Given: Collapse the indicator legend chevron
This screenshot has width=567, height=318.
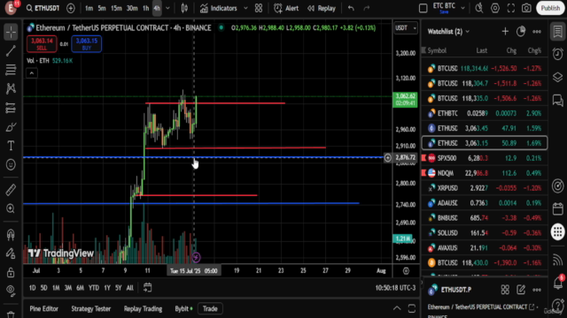Looking at the screenshot, I should click(x=32, y=73).
